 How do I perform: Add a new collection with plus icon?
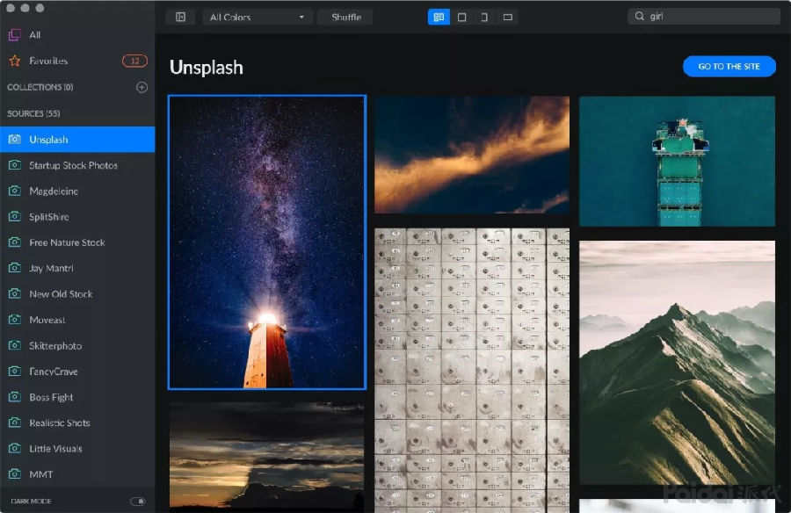142,87
